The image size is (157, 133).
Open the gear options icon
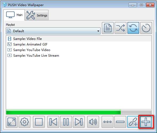click(24, 122)
